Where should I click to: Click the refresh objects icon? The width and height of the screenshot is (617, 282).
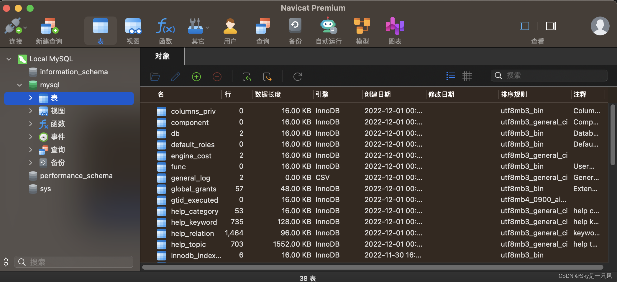[x=298, y=77]
